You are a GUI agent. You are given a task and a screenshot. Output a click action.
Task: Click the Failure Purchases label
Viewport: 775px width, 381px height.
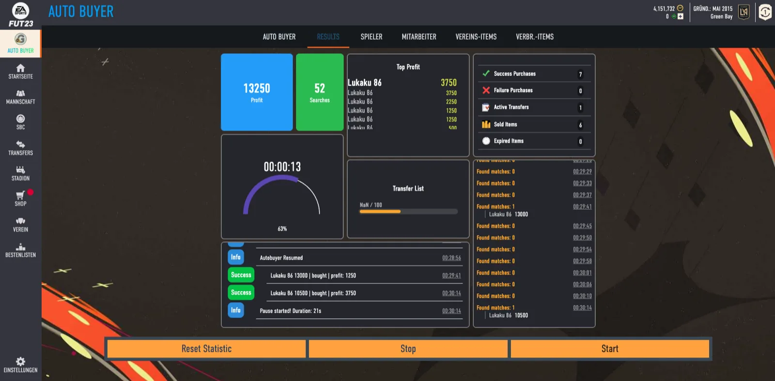(513, 90)
